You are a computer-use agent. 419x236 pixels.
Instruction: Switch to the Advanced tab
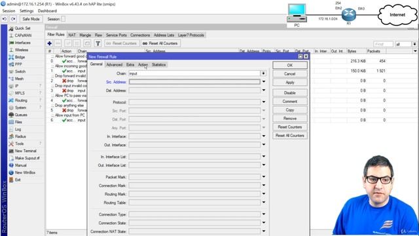115,65
